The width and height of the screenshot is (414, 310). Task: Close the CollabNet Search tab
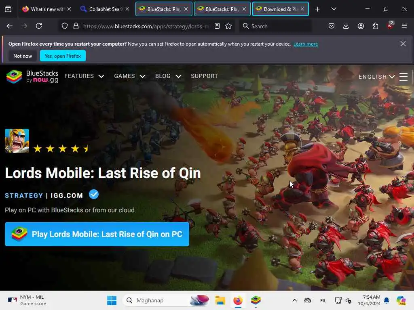(x=127, y=9)
